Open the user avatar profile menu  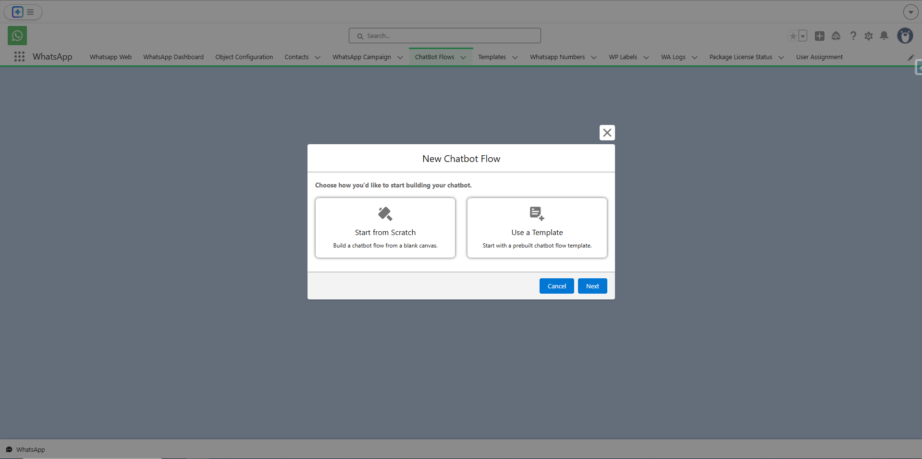[905, 36]
